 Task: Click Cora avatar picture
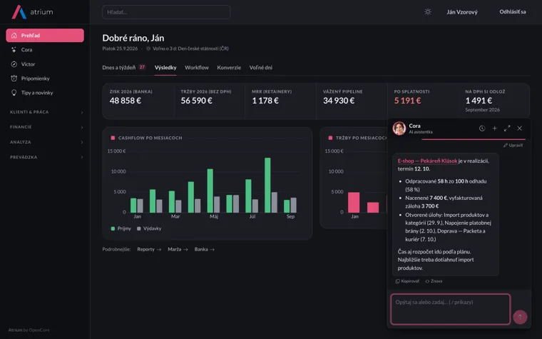(x=399, y=128)
